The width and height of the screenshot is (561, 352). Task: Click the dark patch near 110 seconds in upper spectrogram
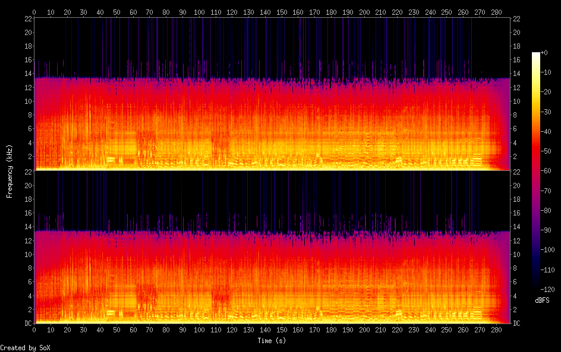pyautogui.click(x=219, y=141)
